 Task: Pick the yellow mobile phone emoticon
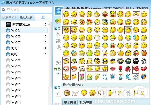pyautogui.click(x=97, y=77)
